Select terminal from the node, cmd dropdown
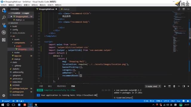Screen dimensions: 191x107 [153, 86]
